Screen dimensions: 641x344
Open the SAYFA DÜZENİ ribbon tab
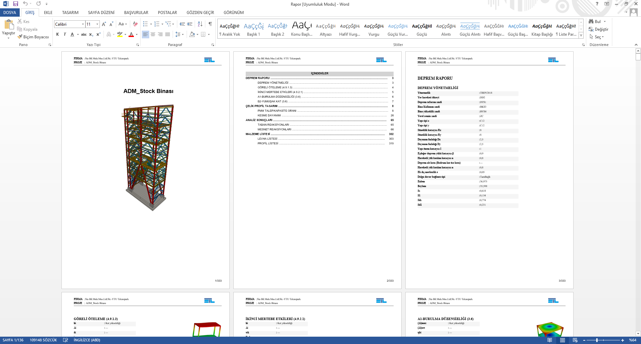click(x=101, y=13)
